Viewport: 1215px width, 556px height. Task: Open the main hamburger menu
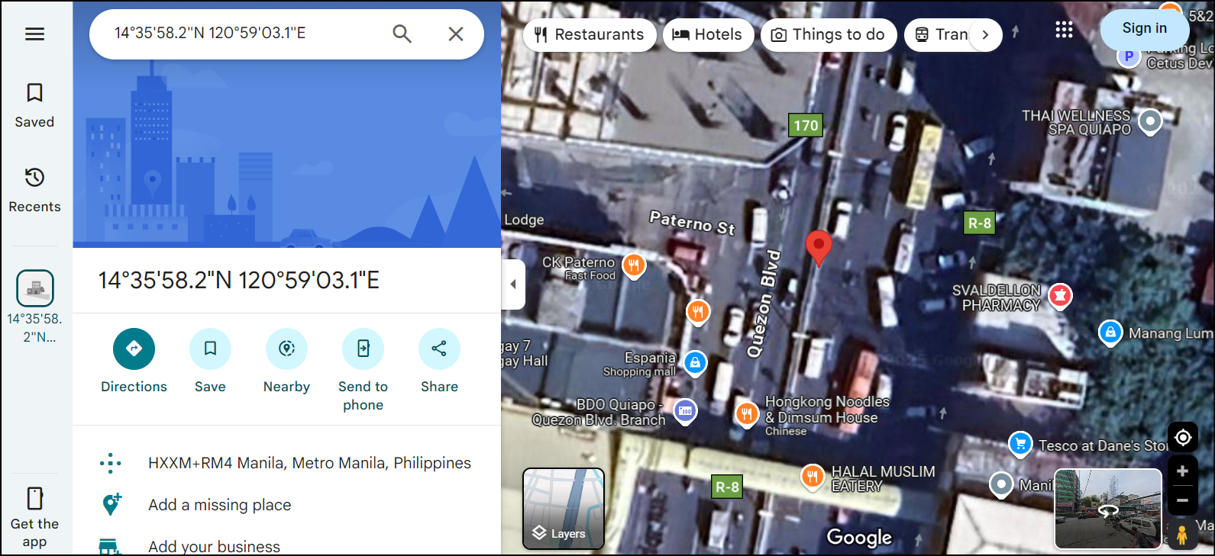(x=34, y=34)
